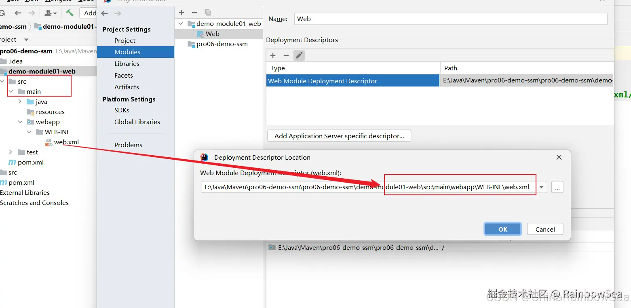Screen dimensions: 631x308
Task: Select demo-module01-web folder in project tree
Action: point(42,72)
